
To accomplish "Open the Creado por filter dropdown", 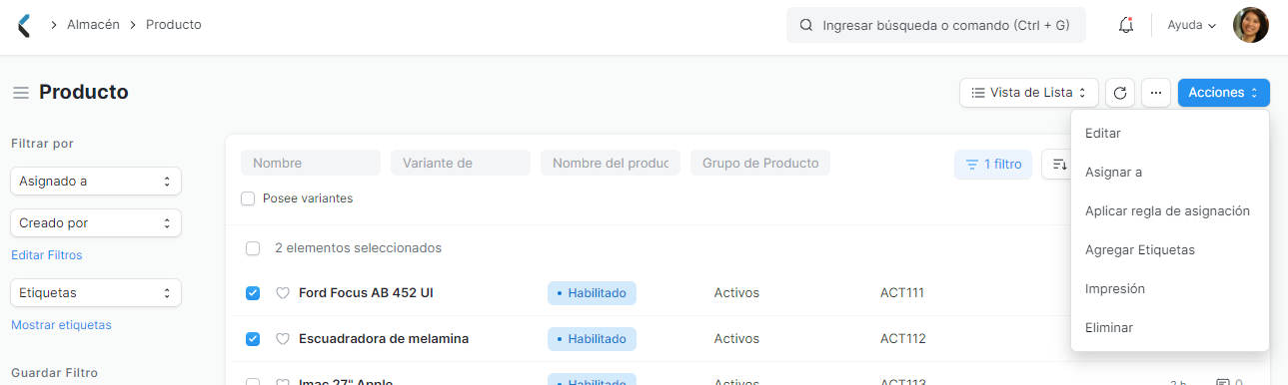I will [96, 222].
